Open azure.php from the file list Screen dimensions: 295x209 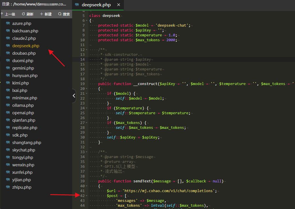point(22,23)
